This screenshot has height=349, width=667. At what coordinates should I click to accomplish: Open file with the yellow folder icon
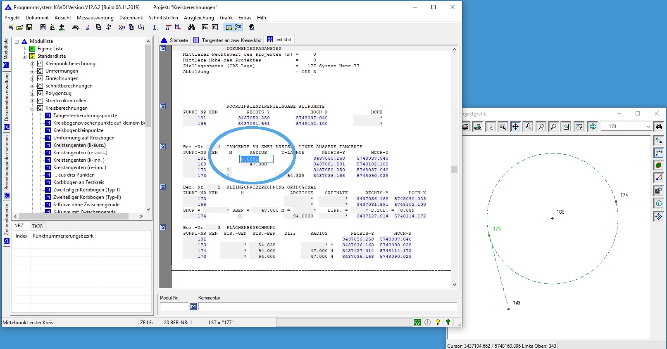[19, 27]
